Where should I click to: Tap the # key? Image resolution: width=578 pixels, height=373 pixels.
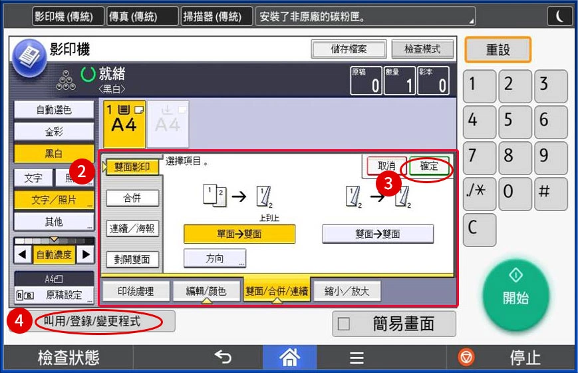pyautogui.click(x=551, y=194)
